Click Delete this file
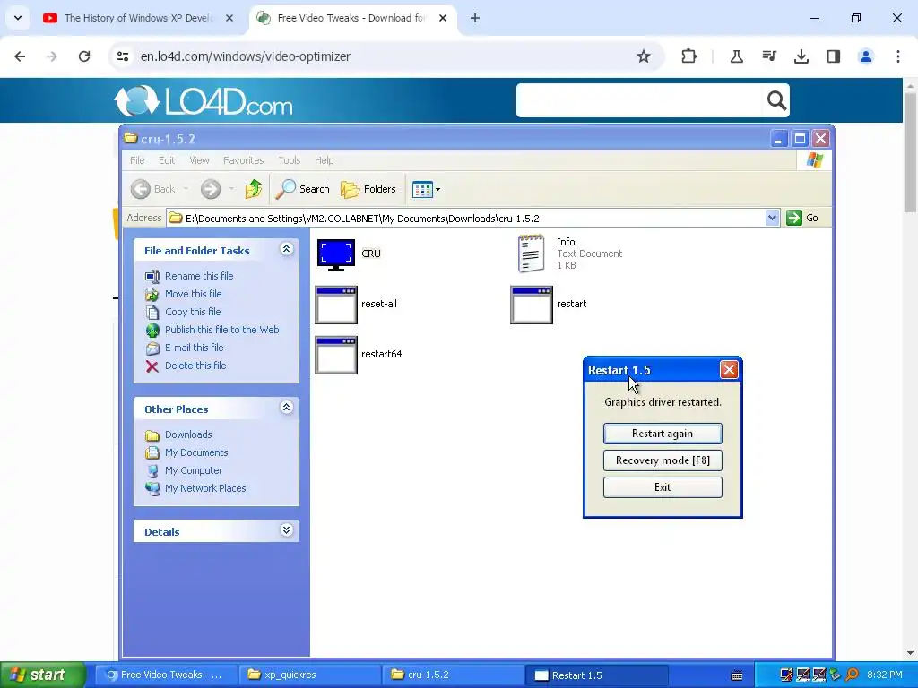 pos(195,365)
